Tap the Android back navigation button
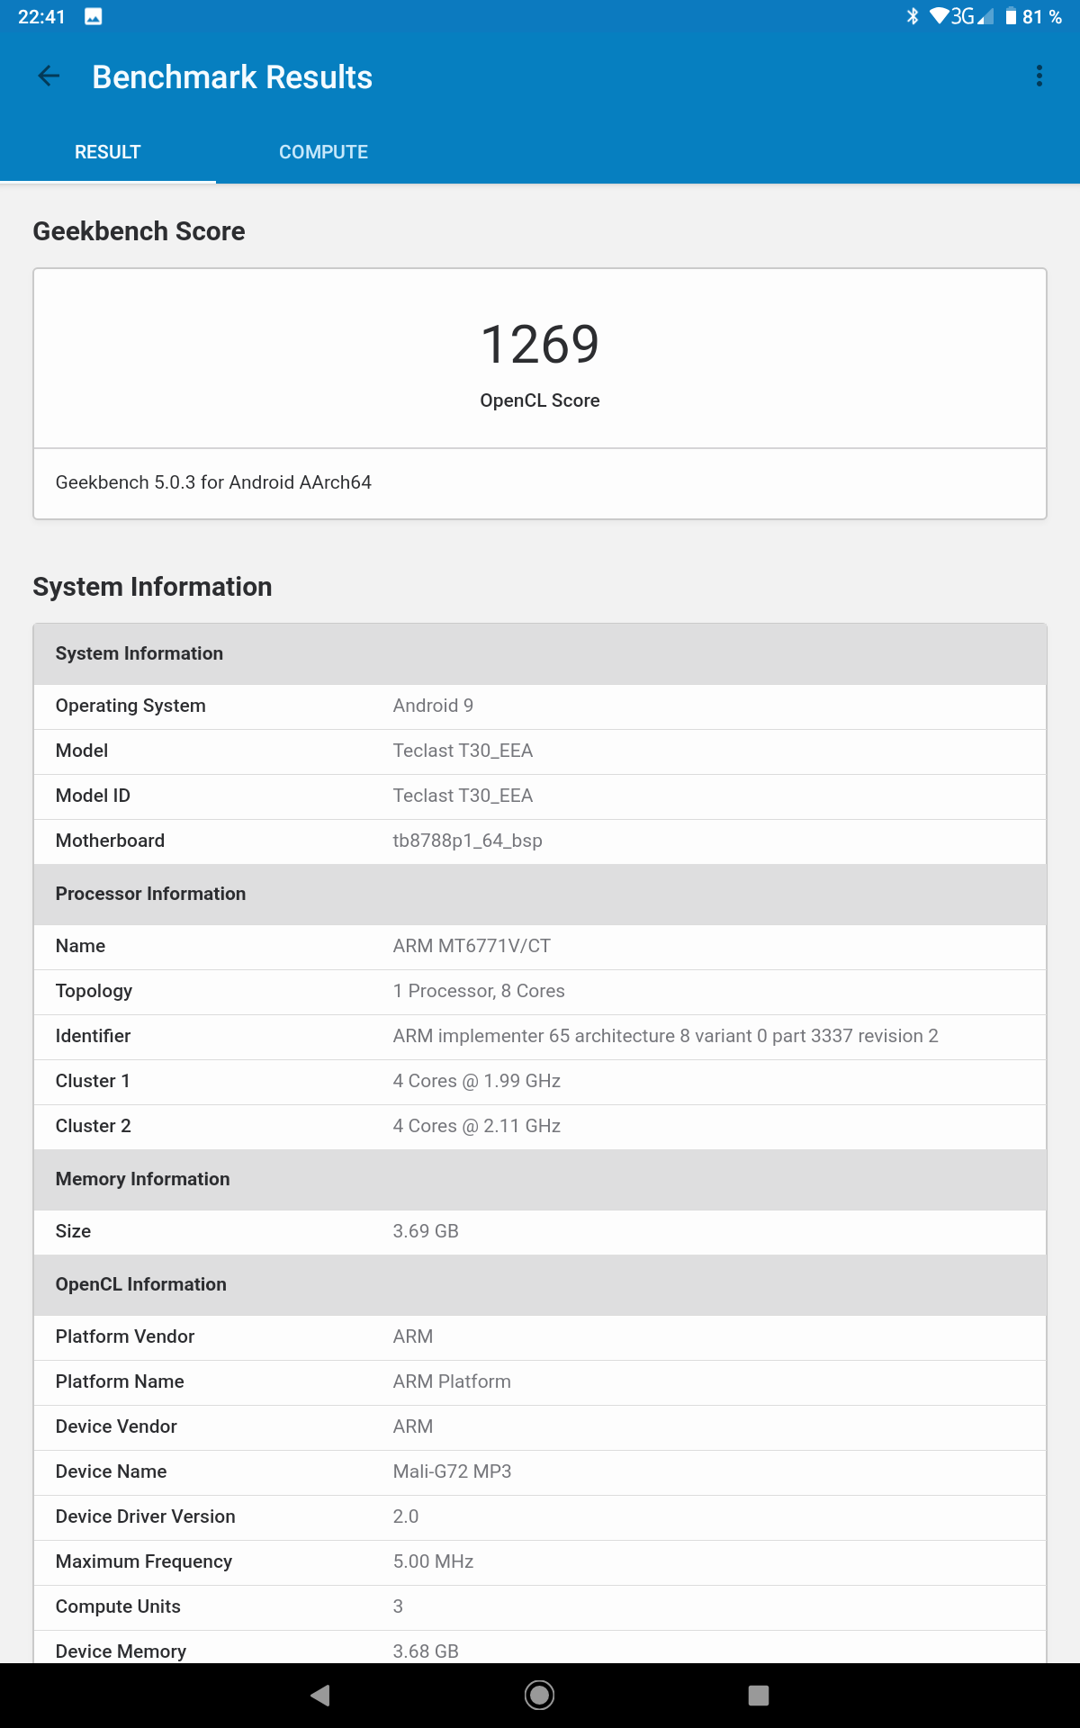 [320, 1696]
